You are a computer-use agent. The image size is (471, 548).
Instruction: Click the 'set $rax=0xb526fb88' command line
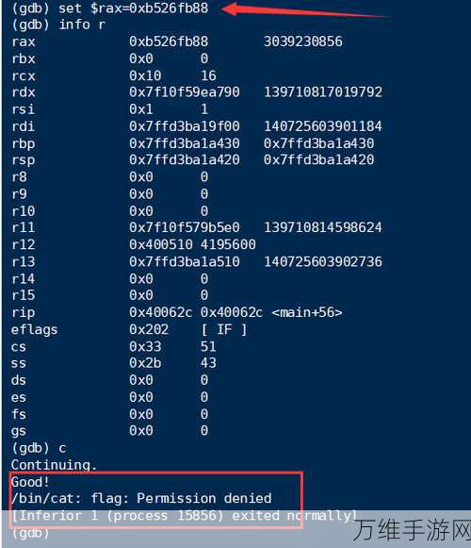(x=110, y=8)
